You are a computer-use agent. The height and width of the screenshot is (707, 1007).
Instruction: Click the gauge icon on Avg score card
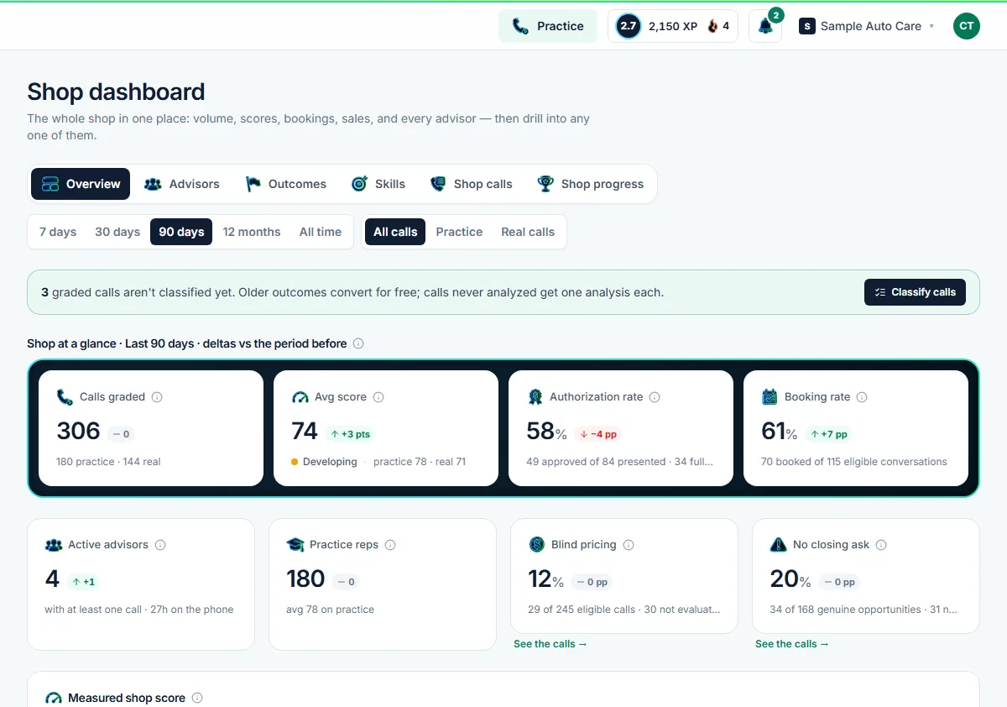click(300, 397)
